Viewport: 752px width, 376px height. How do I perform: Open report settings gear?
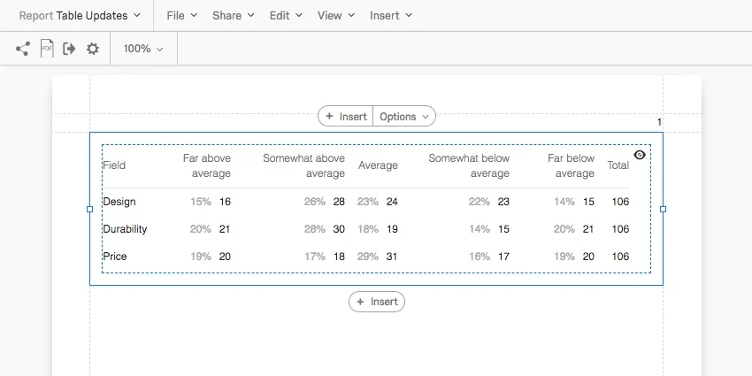93,49
